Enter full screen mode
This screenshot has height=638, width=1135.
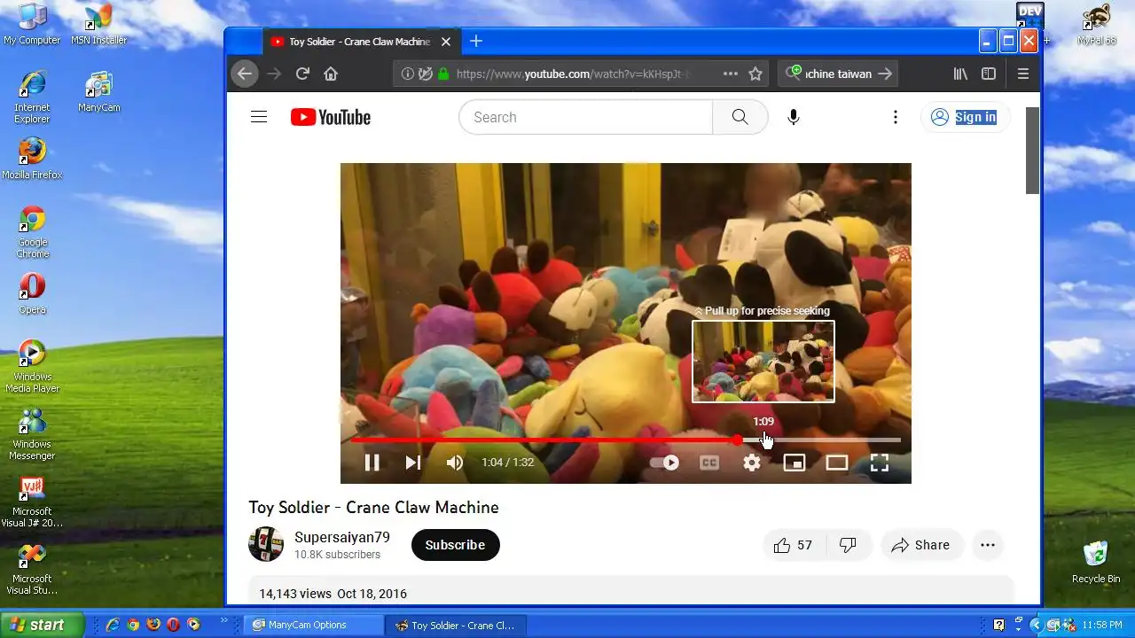coord(880,463)
